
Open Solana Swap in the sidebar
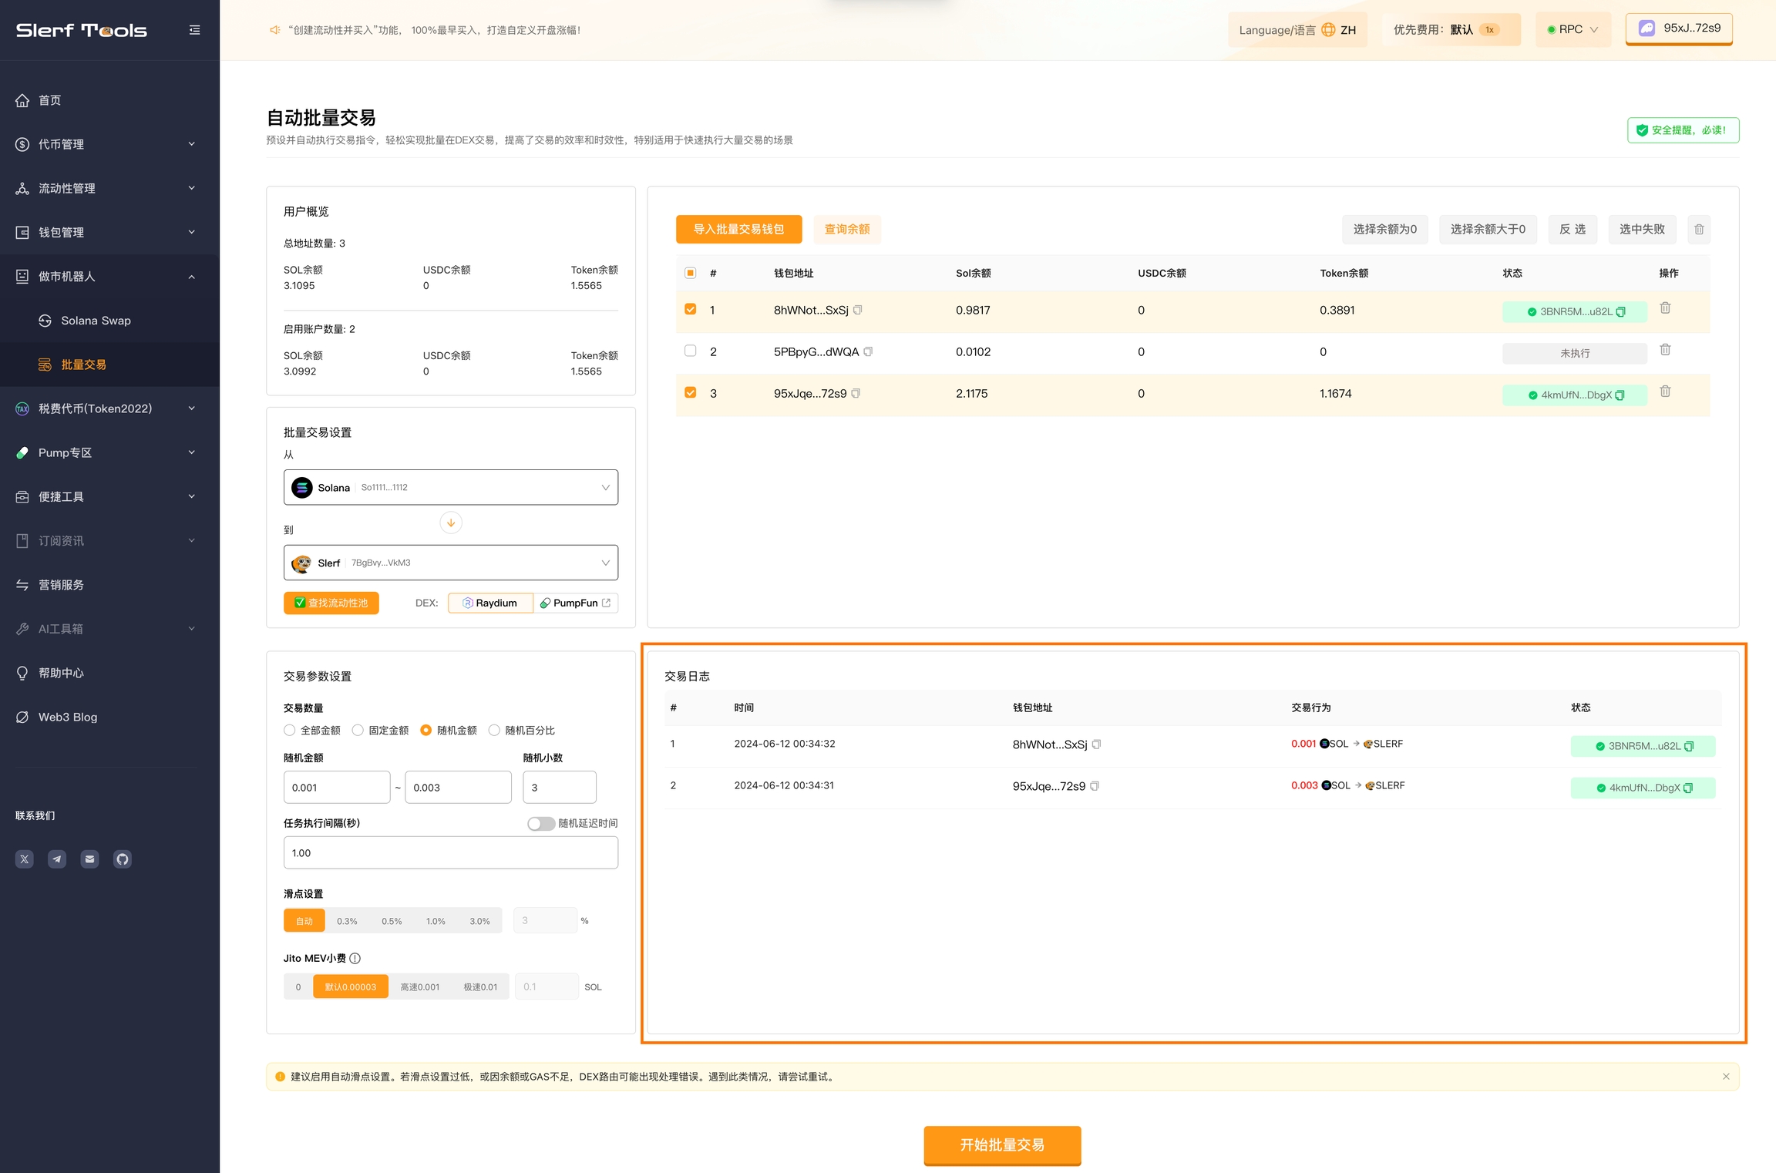(x=96, y=321)
